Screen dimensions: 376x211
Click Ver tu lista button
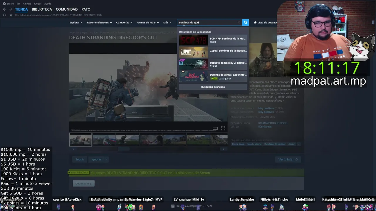(x=288, y=159)
